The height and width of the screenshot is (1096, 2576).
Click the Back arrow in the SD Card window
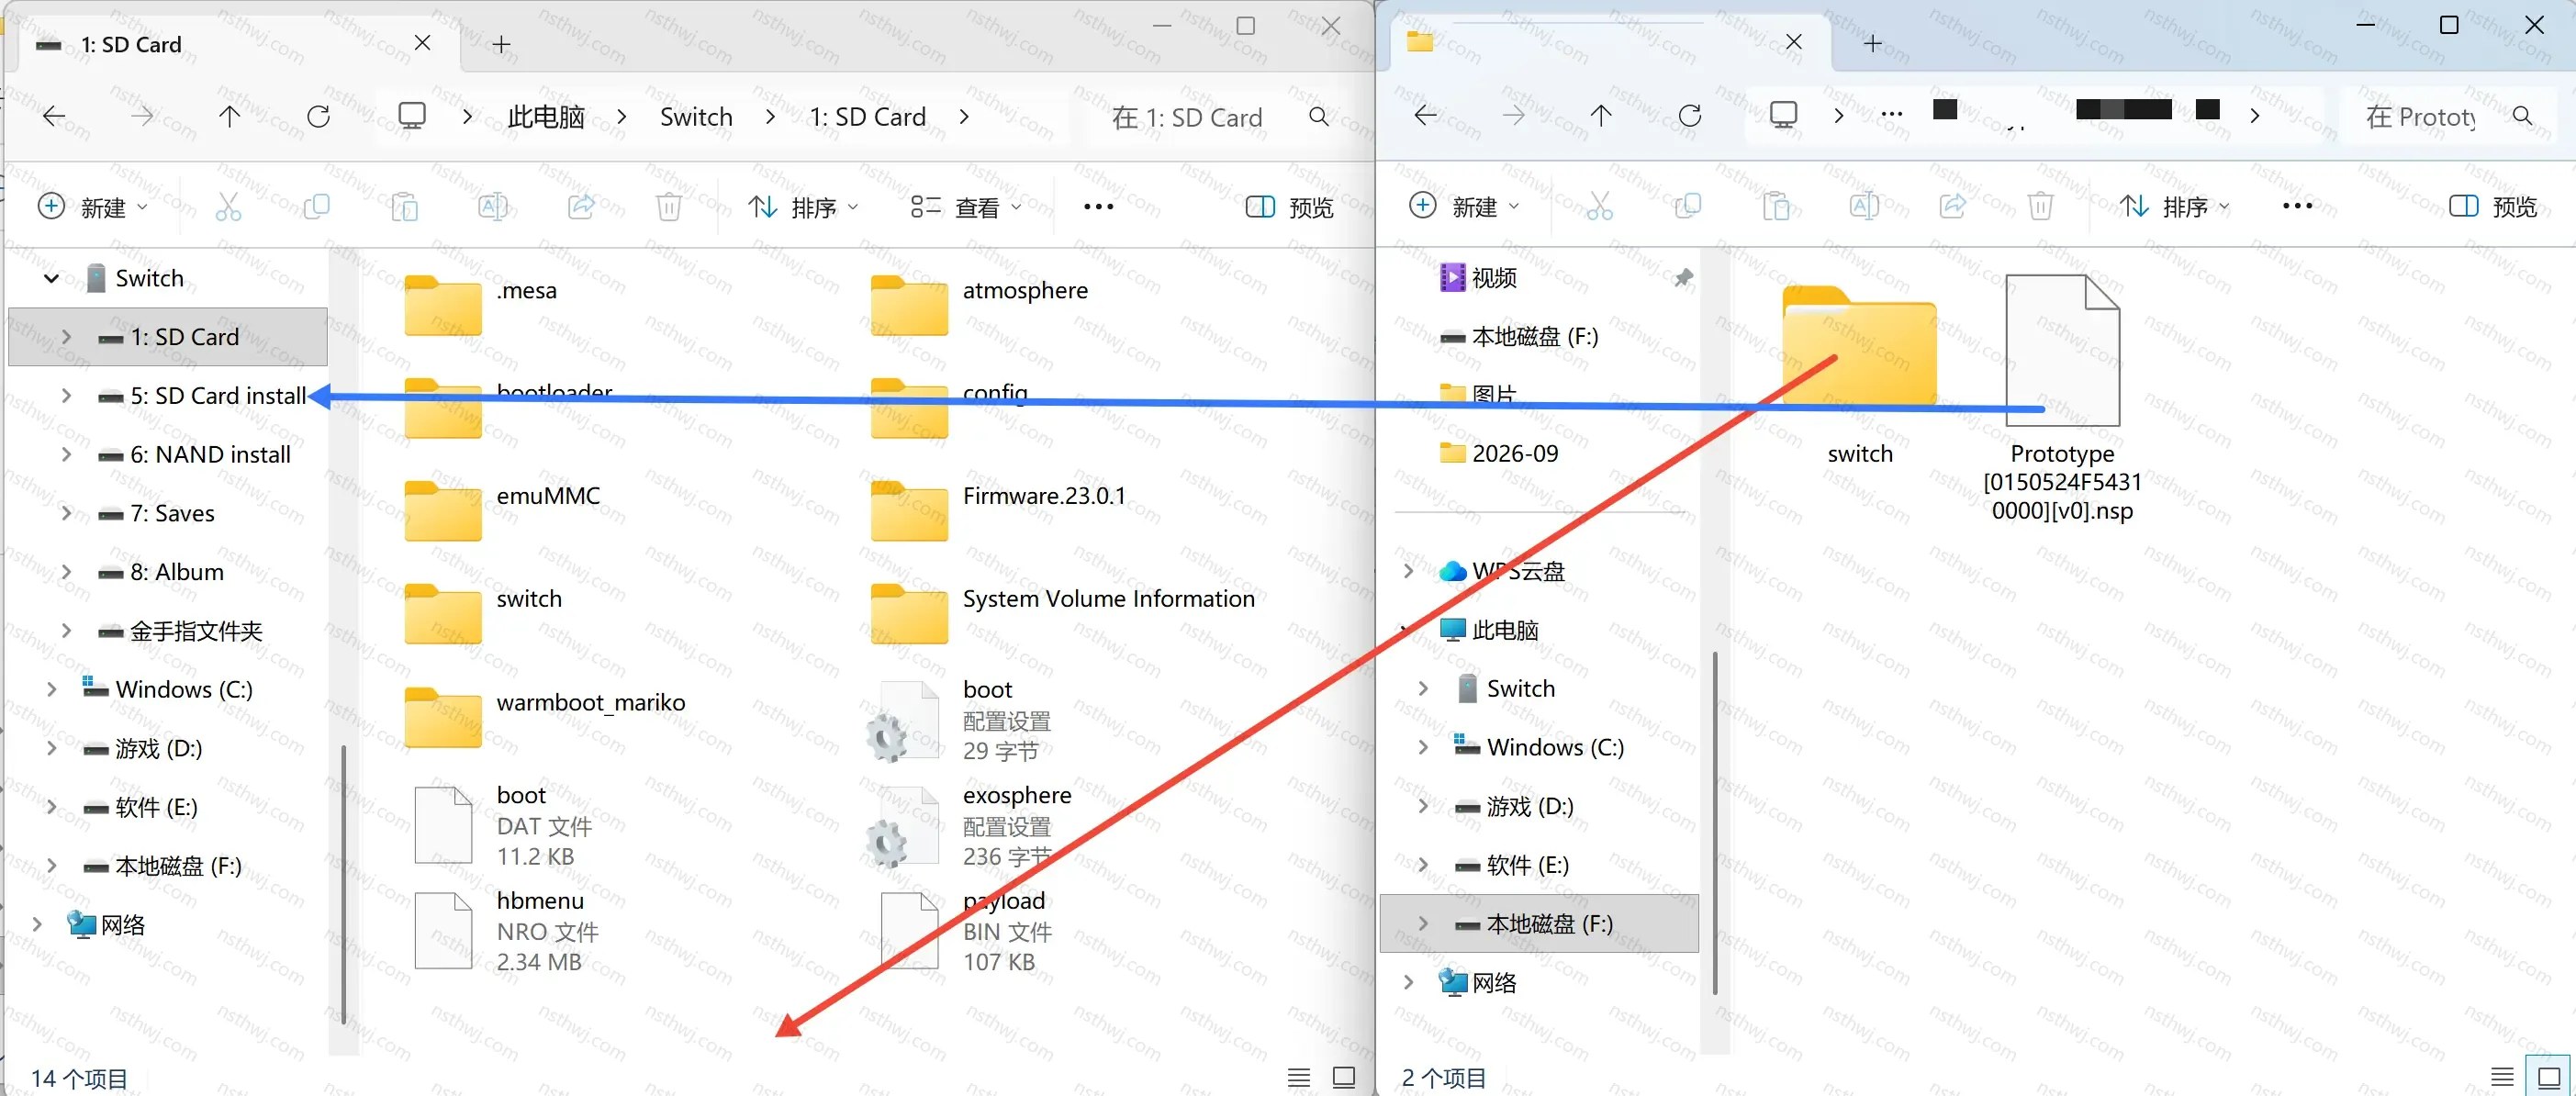54,117
